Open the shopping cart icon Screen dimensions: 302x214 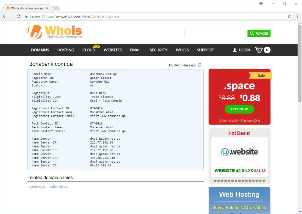click(x=259, y=50)
